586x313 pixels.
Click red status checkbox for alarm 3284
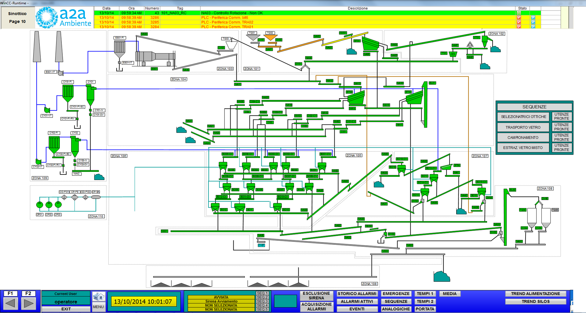tap(519, 27)
